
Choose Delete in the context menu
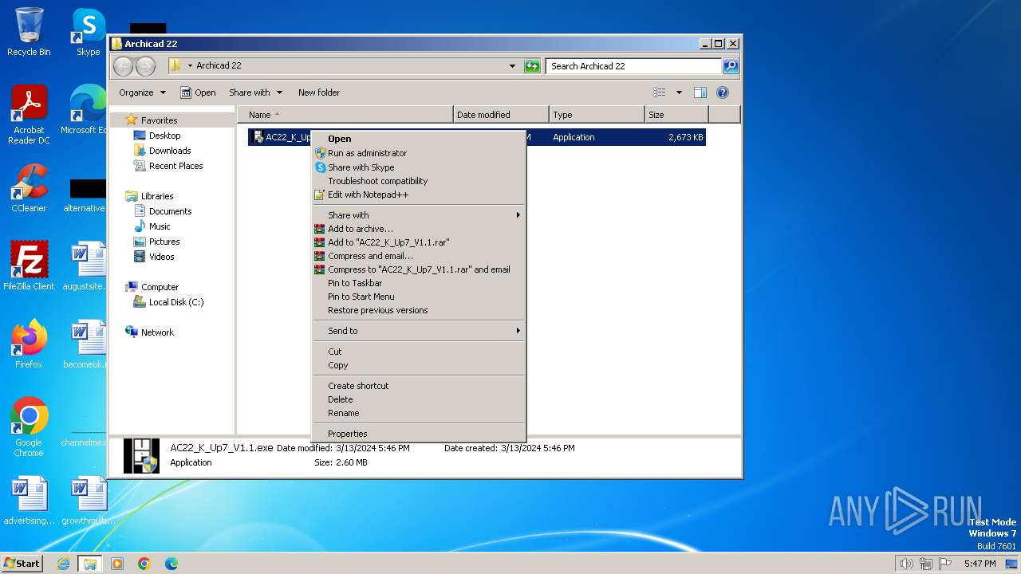(419, 399)
